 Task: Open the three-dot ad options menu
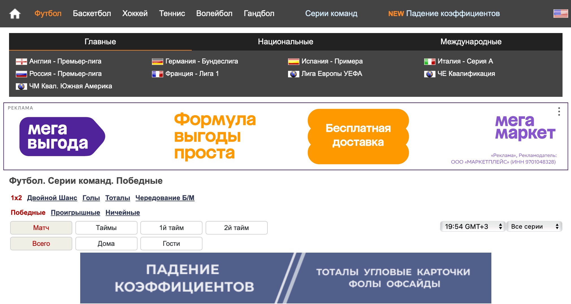(x=559, y=111)
